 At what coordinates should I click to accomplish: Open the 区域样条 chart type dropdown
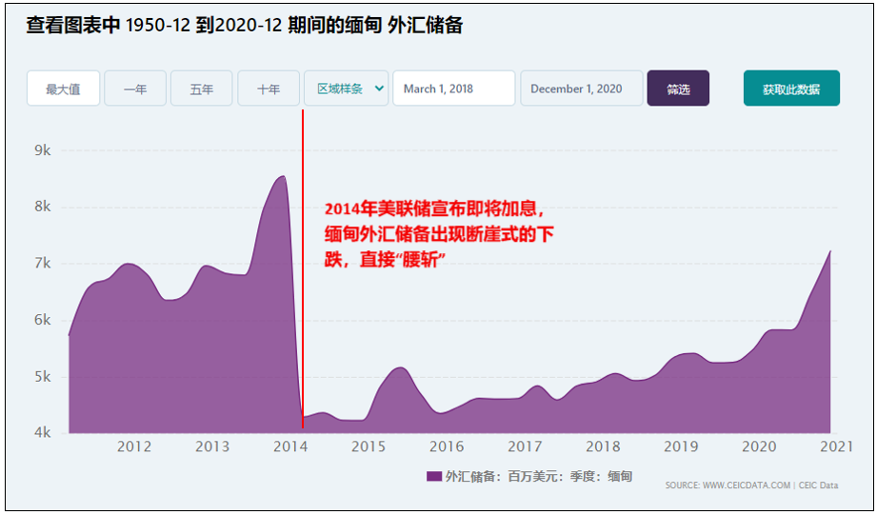tap(346, 89)
